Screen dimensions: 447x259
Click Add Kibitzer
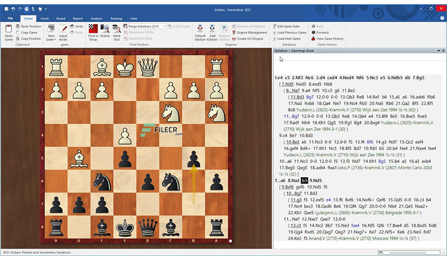coord(212,33)
